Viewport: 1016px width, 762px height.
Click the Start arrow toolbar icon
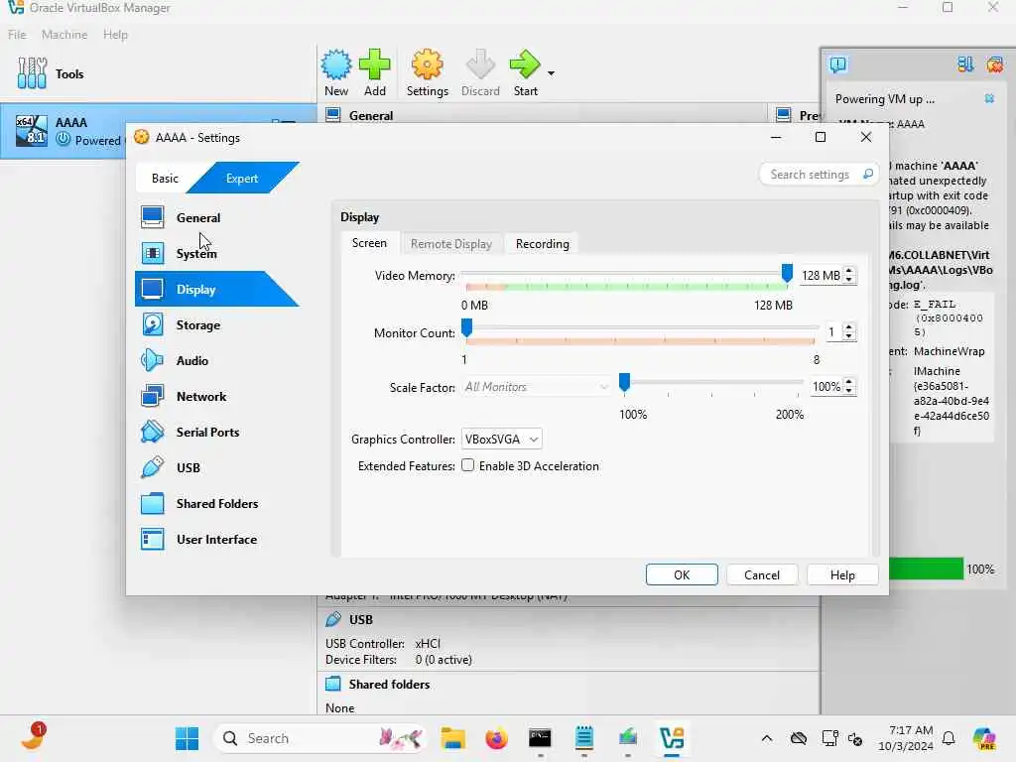525,64
